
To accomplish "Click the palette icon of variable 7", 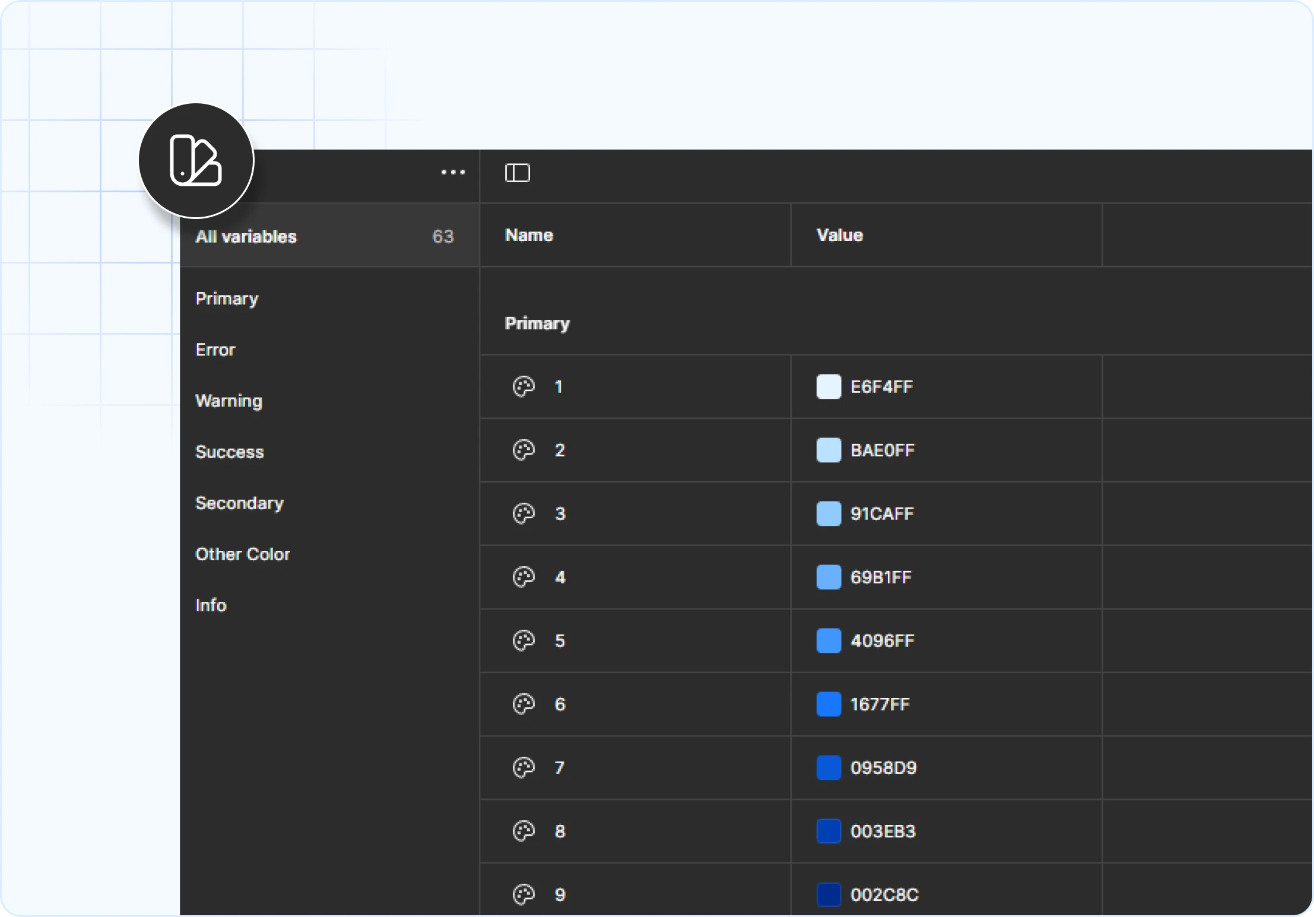I will [x=523, y=767].
